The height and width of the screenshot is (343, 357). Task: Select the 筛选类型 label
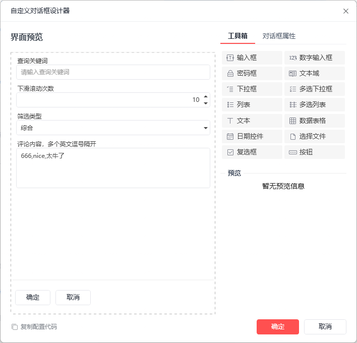30,117
